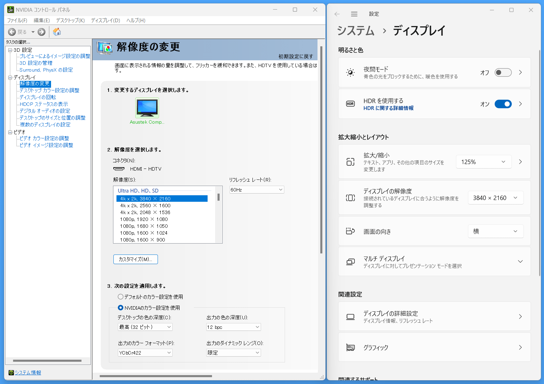Screen dimensions: 544x384
Task: Collapse the ディスプレイ tree node
Action: click(10, 77)
